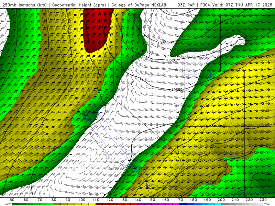The height and width of the screenshot is (206, 275).
Task: Click the 180 value on the color scale
Action: tap(193, 200)
